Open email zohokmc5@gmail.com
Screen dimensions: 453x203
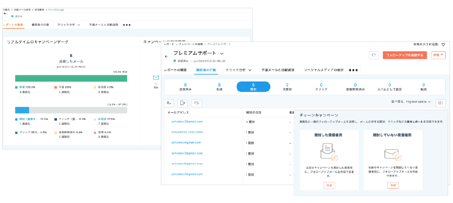click(187, 164)
